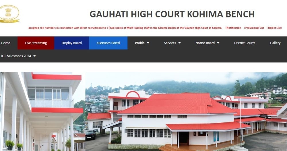Screen dimensions: 287x151
Task: Select the Profile menu label
Action: [140, 43]
